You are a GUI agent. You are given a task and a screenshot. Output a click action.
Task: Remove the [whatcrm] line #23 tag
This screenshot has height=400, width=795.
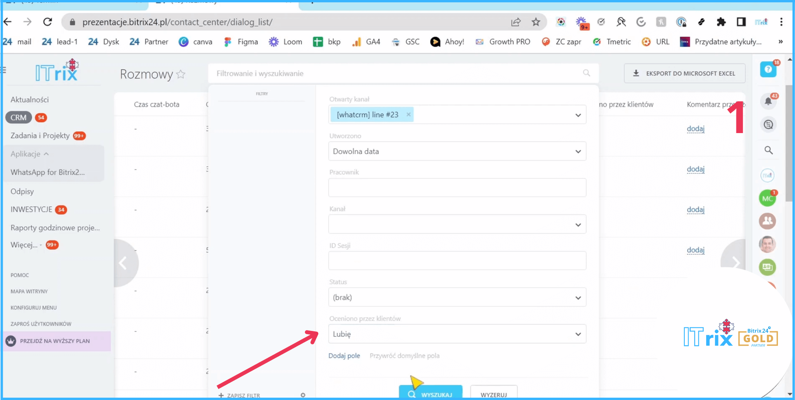coord(408,114)
